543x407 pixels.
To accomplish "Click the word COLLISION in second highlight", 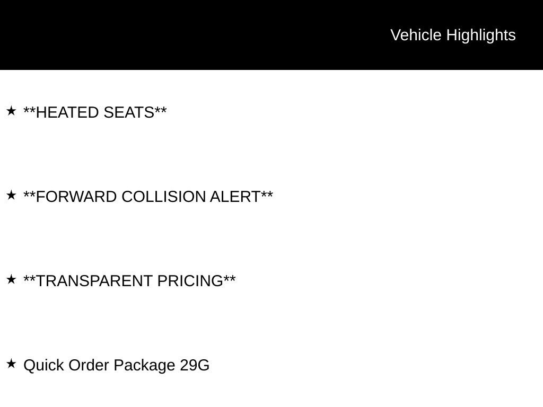I will 163,197.
